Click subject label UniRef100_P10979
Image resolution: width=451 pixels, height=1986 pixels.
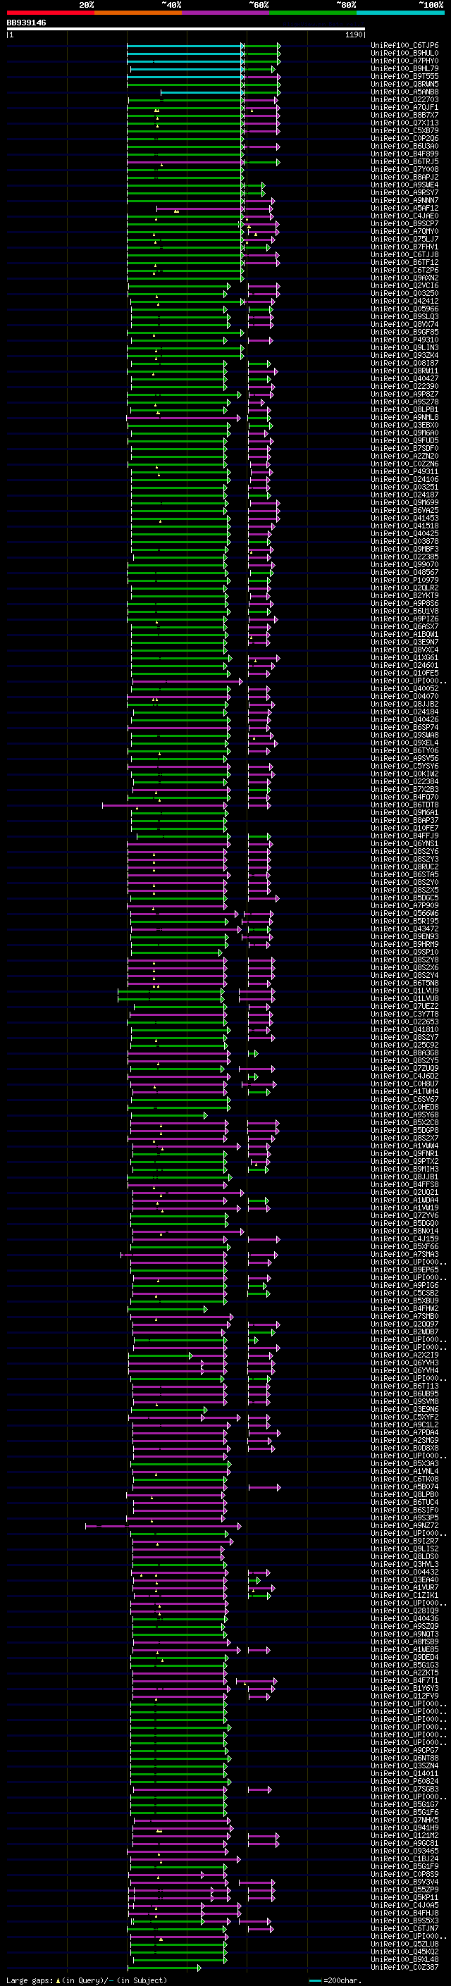(404, 581)
